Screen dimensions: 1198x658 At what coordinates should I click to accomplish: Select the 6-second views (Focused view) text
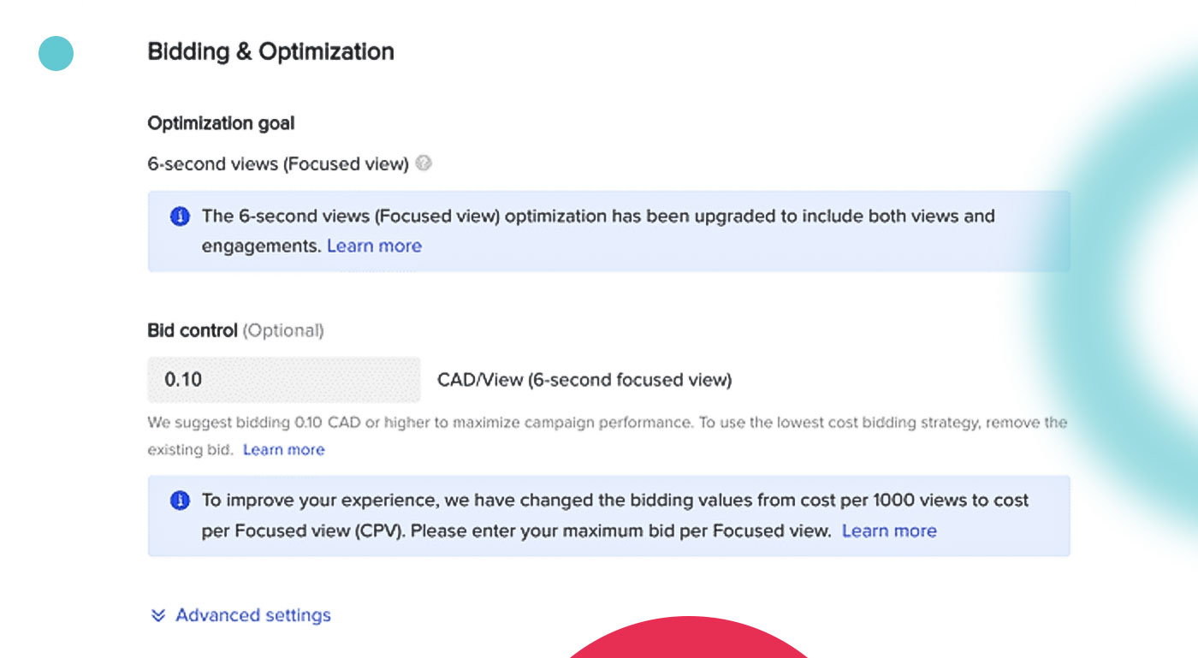pos(278,163)
